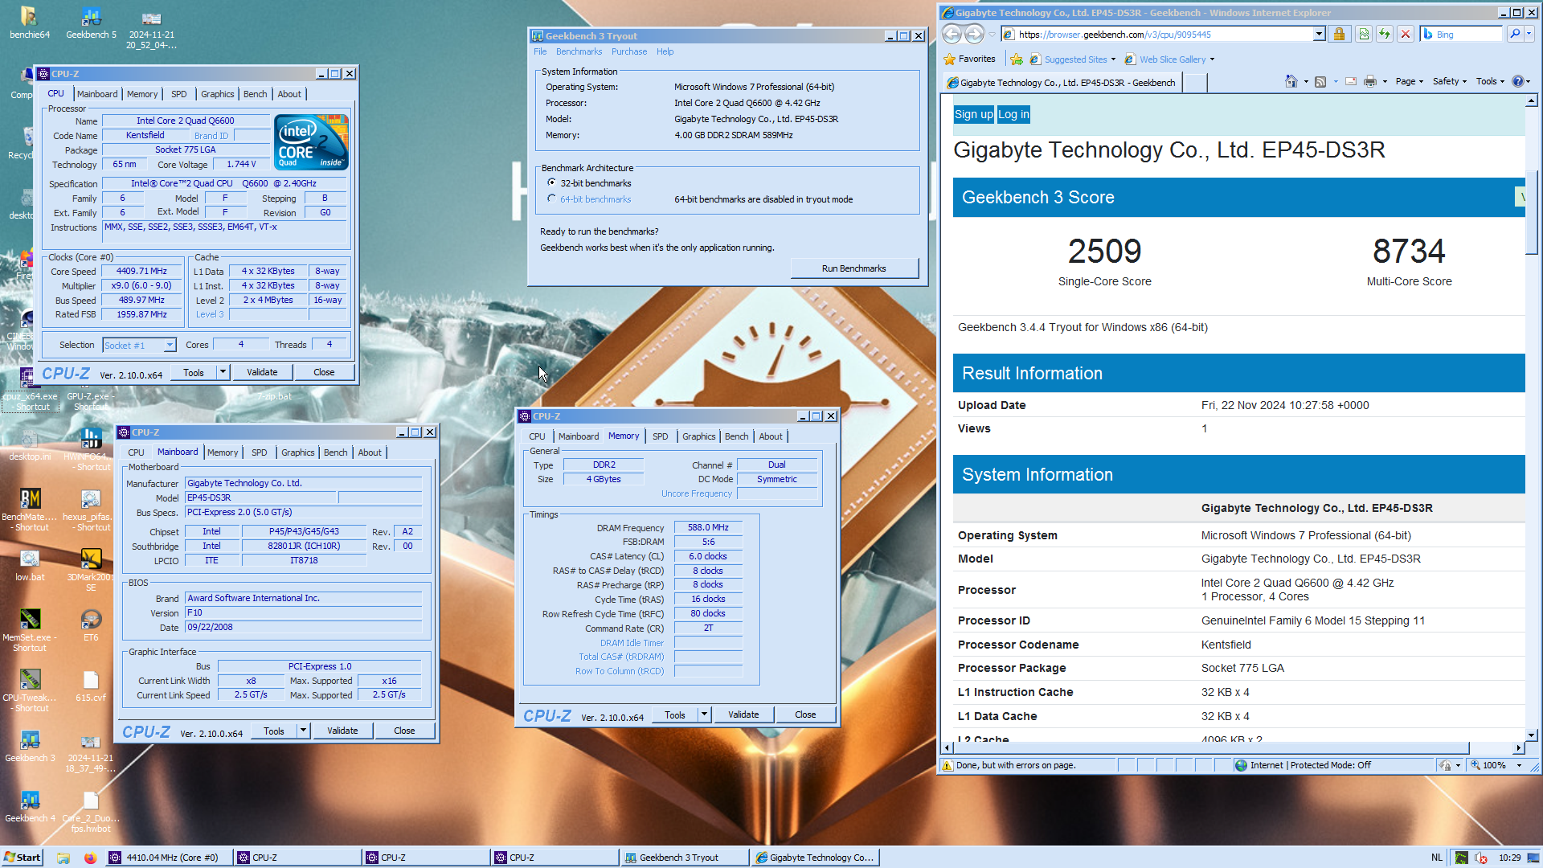This screenshot has width=1543, height=868.
Task: Open the Socket #1 selection dropdown
Action: click(x=170, y=345)
